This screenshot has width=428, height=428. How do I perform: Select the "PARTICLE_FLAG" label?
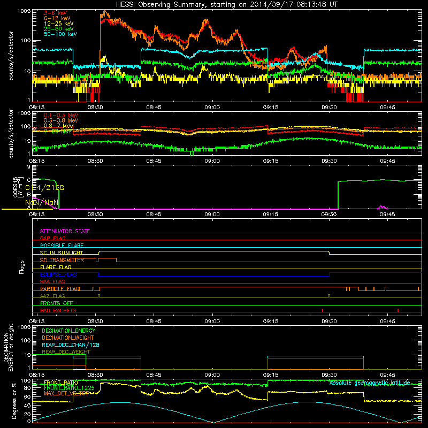(x=60, y=289)
